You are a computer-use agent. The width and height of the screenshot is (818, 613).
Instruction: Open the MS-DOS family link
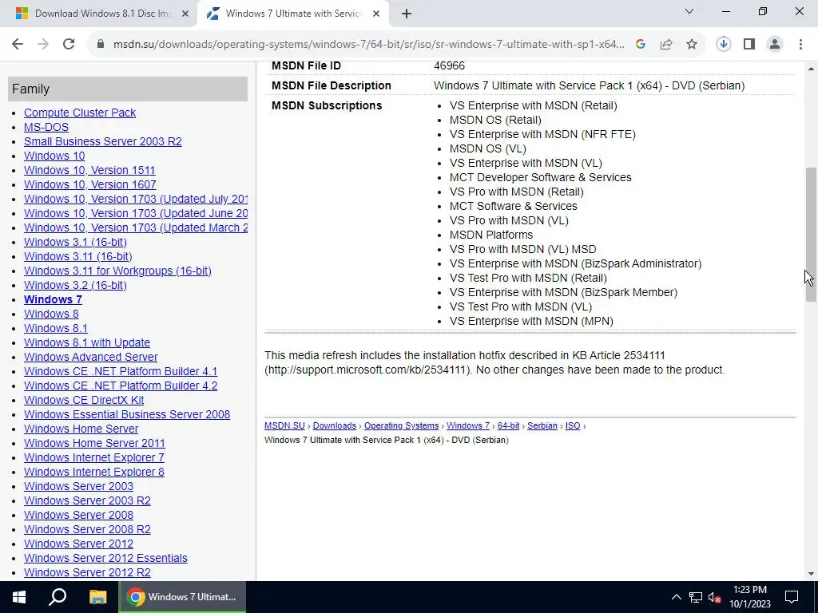(x=46, y=127)
